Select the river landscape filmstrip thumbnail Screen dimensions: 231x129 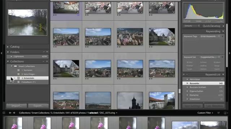click(x=213, y=125)
